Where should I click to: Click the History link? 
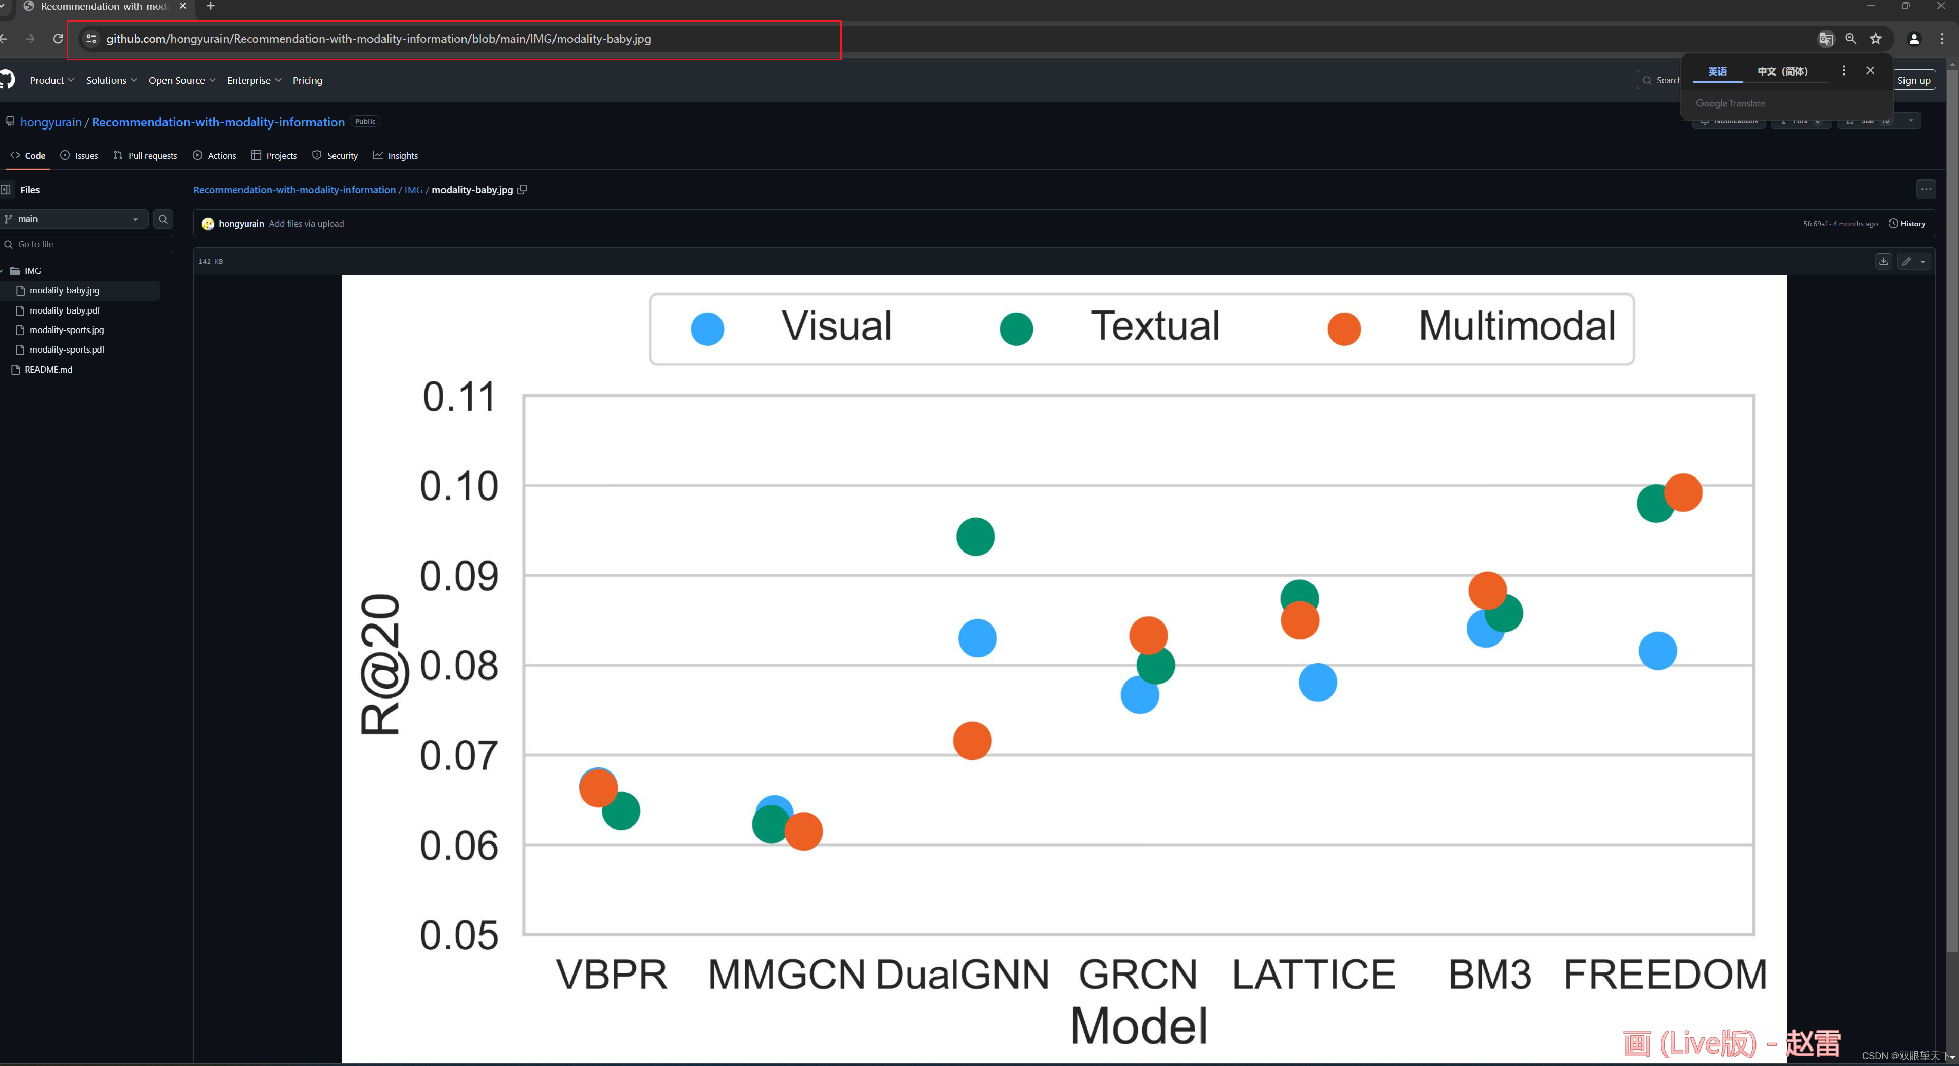1907,224
